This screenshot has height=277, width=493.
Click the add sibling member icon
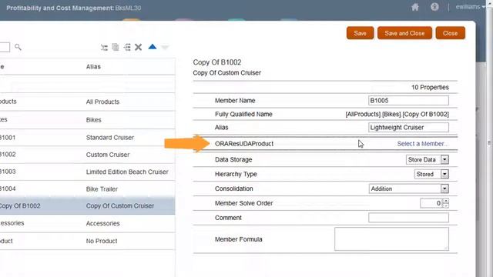127,47
